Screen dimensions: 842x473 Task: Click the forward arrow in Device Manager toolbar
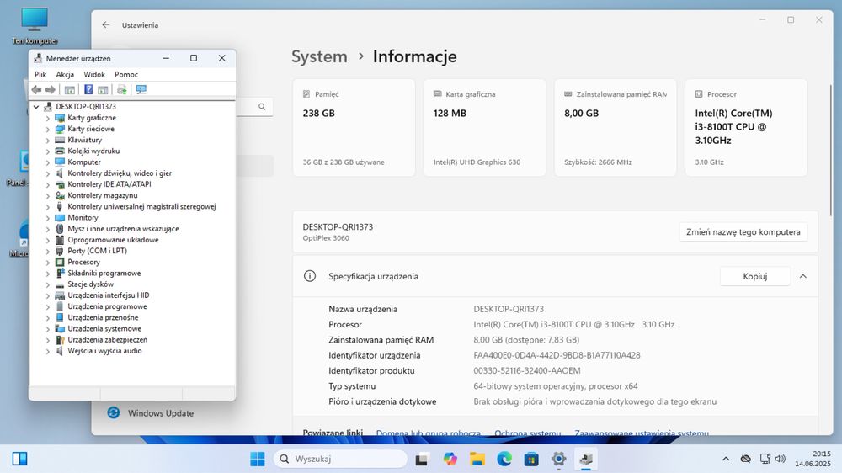51,90
